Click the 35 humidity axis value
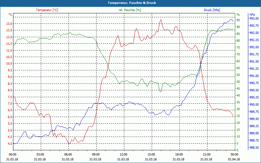 tap(238, 102)
